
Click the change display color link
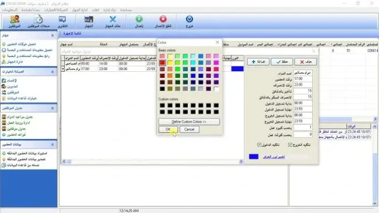274,157
